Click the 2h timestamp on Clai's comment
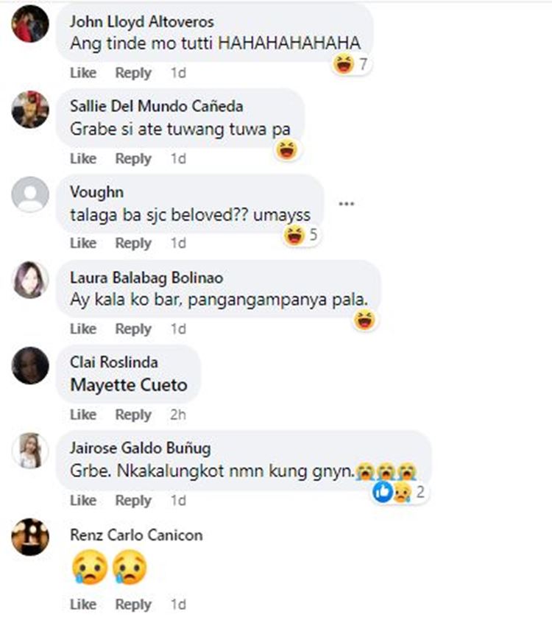Image resolution: width=552 pixels, height=620 pixels. pyautogui.click(x=178, y=415)
